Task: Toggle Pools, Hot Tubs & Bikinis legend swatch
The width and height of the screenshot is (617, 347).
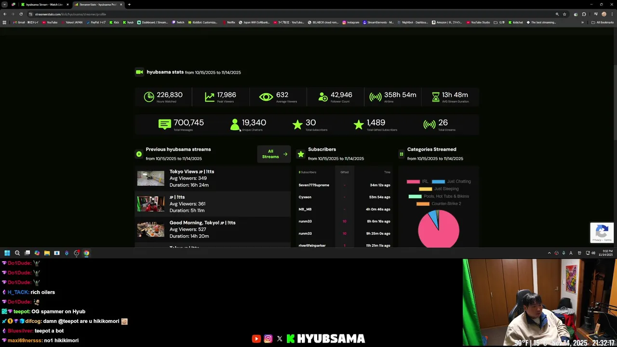Action: 415,196
